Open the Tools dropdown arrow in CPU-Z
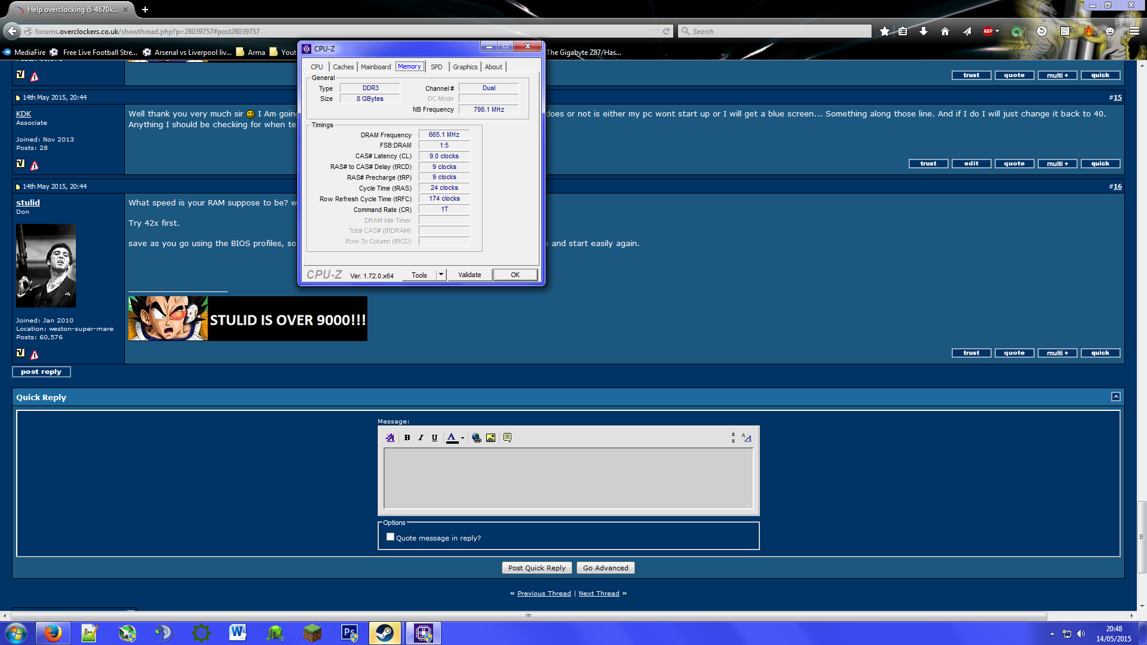1147x645 pixels. tap(441, 275)
